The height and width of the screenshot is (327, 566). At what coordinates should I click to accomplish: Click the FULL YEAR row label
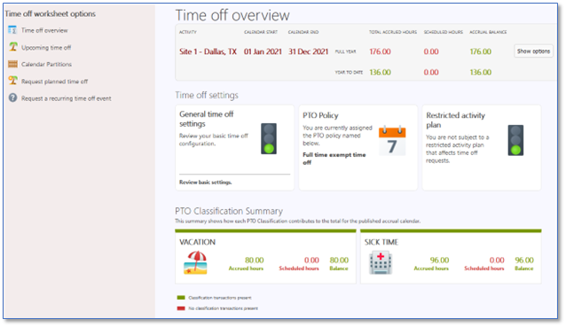click(x=345, y=52)
